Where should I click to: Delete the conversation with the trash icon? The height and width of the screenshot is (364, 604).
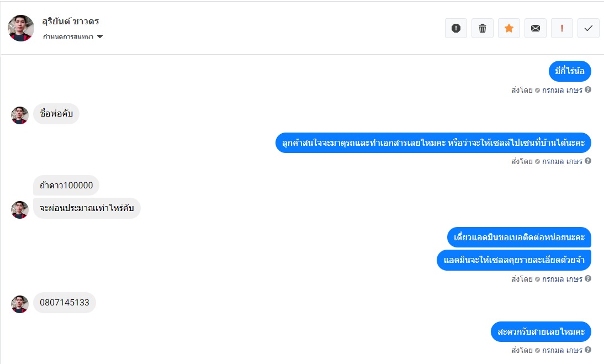(483, 28)
